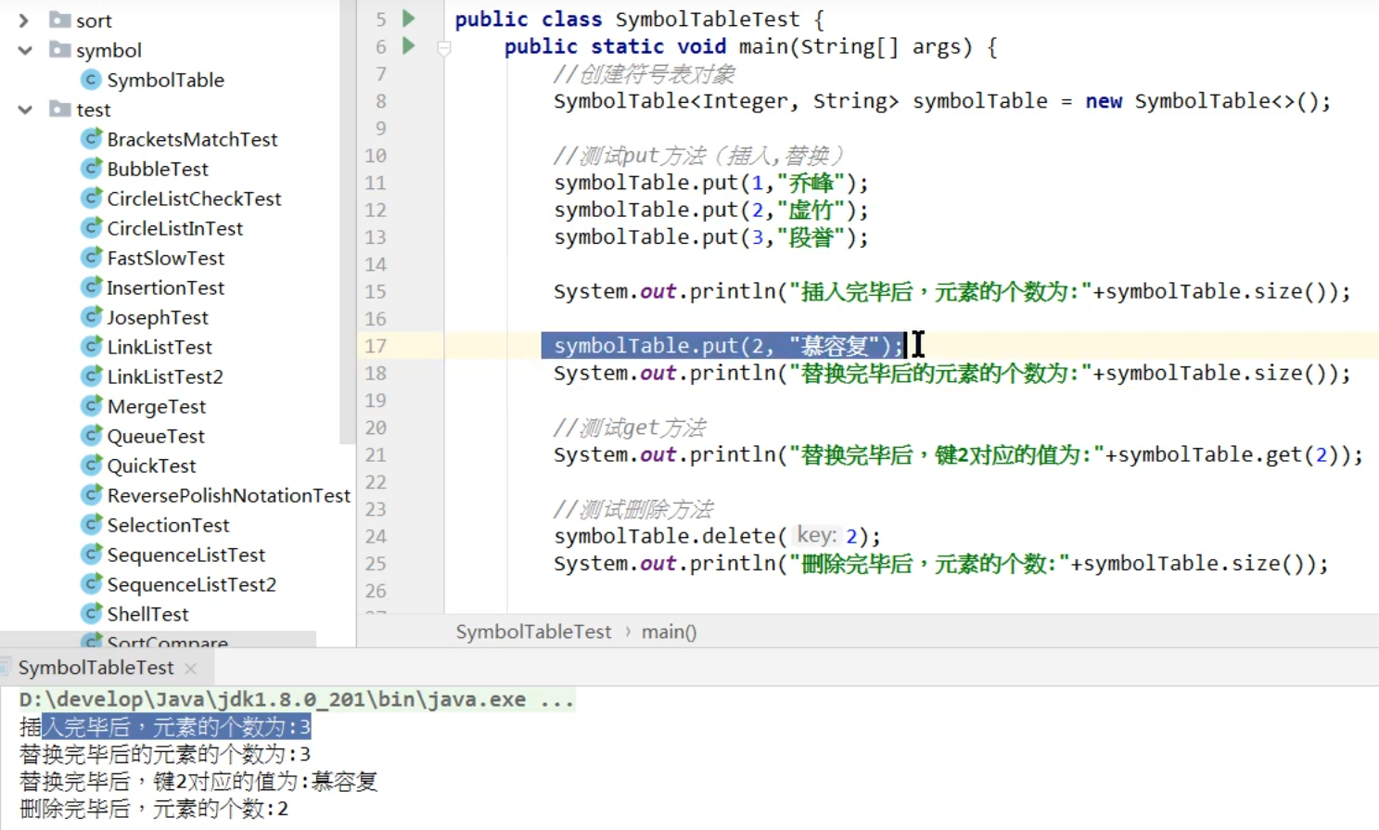1379x830 pixels.
Task: Click the sort folder icon
Action: coord(60,19)
